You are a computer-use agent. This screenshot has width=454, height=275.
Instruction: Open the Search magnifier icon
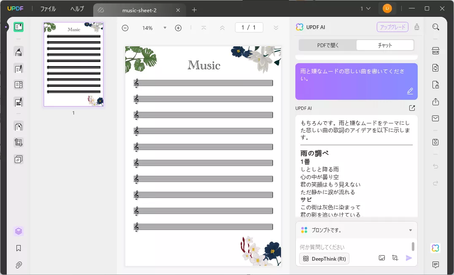436,27
